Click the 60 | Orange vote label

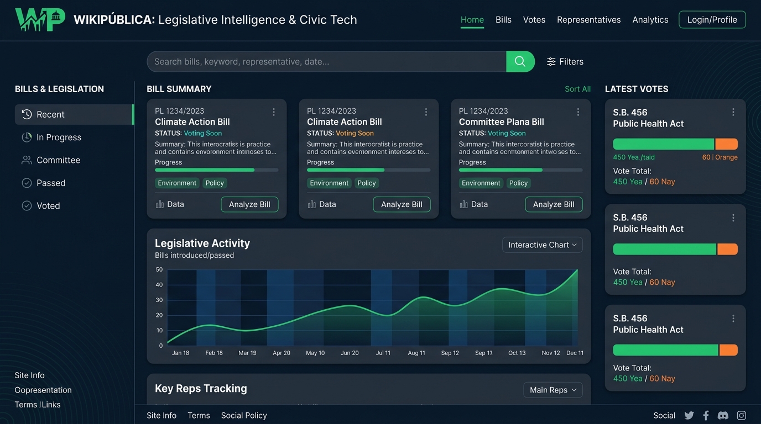point(720,157)
